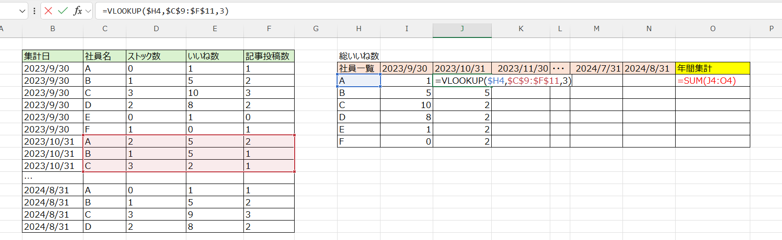
Task: Click the いいね数 header cell
Action: [215, 56]
